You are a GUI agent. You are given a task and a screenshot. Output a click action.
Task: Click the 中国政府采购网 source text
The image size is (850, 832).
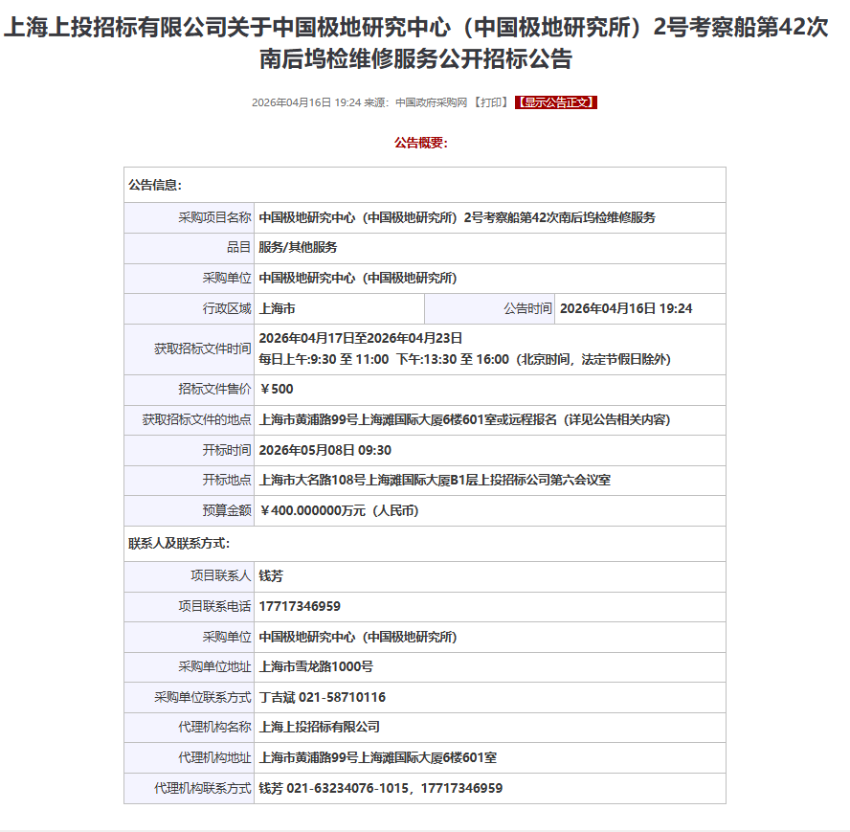click(431, 102)
